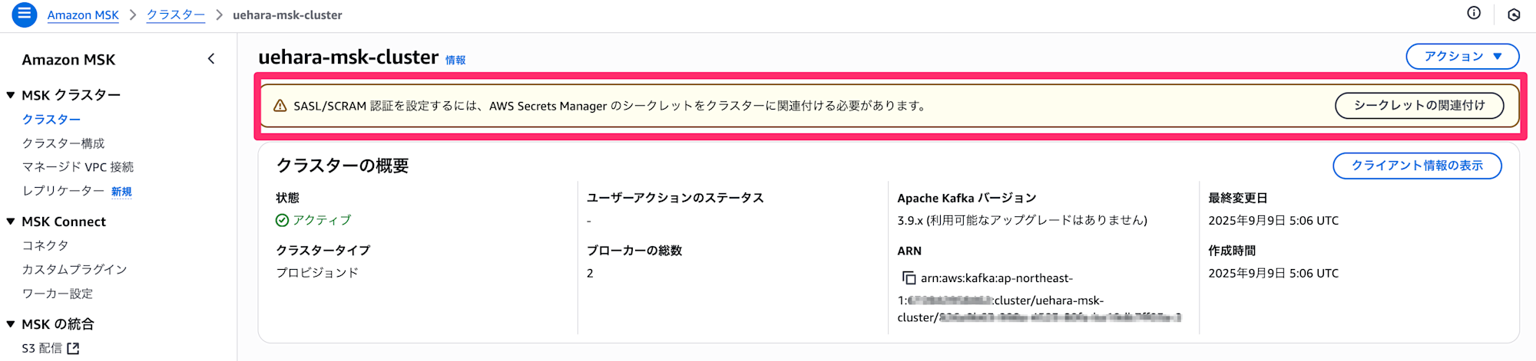This screenshot has width=1536, height=361.
Task: Go to Amazon MSK breadcrumb link
Action: tap(83, 15)
